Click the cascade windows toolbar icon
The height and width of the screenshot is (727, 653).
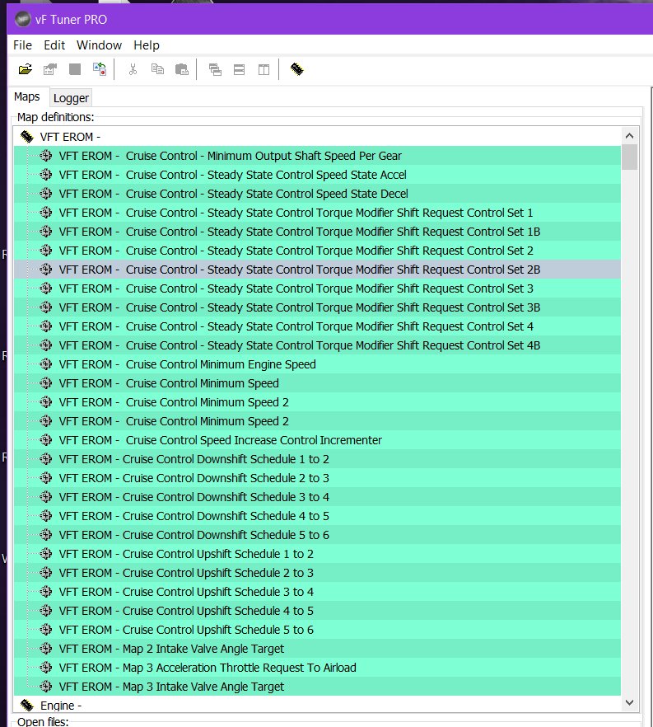point(215,69)
